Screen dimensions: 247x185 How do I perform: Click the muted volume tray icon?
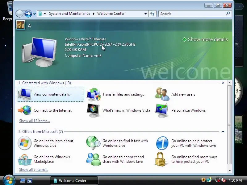pos(223,180)
